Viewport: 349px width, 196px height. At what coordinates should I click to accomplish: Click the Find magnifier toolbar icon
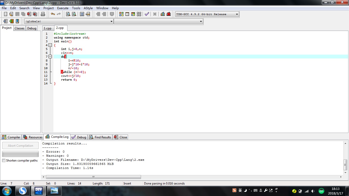(x=68, y=14)
